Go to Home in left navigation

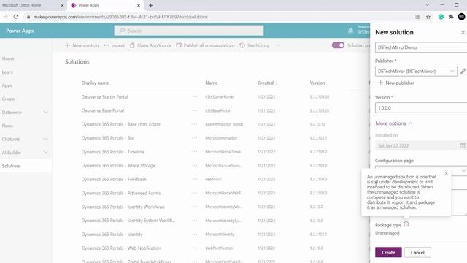point(8,58)
